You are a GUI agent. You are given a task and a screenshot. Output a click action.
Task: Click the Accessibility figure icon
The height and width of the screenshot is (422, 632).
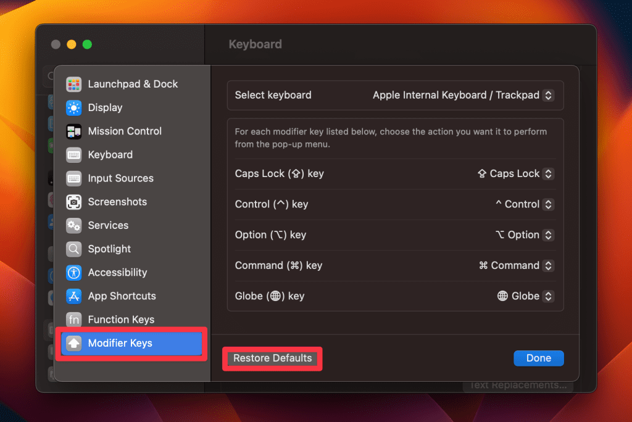[x=74, y=273]
